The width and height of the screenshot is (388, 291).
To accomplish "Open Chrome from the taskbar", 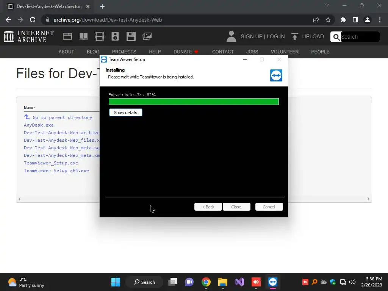I will click(206, 282).
